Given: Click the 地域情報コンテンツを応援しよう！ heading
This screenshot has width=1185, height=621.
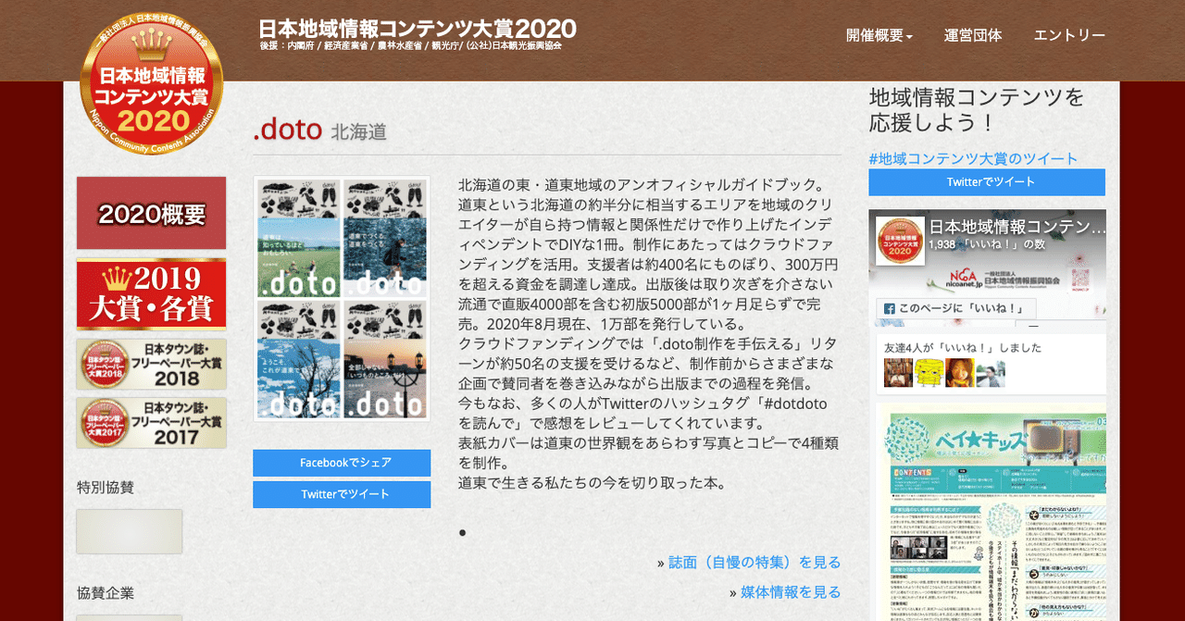Looking at the screenshot, I should point(977,109).
